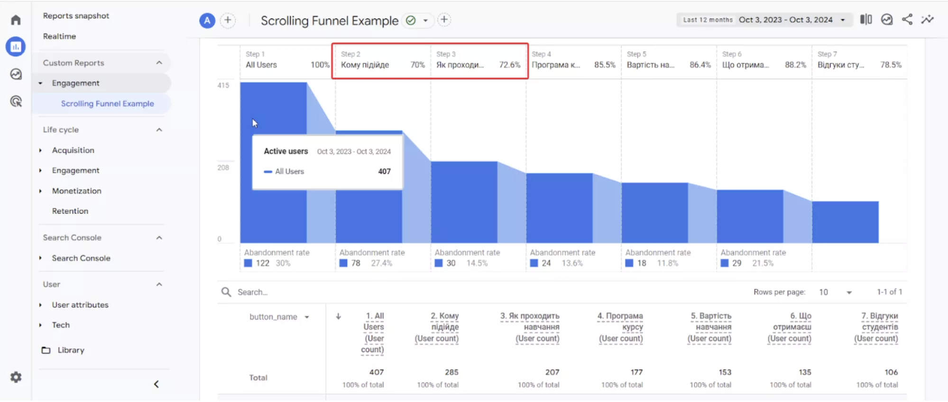Open Library folder icon

pos(46,350)
